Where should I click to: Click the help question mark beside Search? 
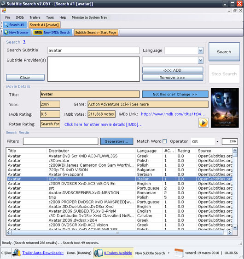24,42
